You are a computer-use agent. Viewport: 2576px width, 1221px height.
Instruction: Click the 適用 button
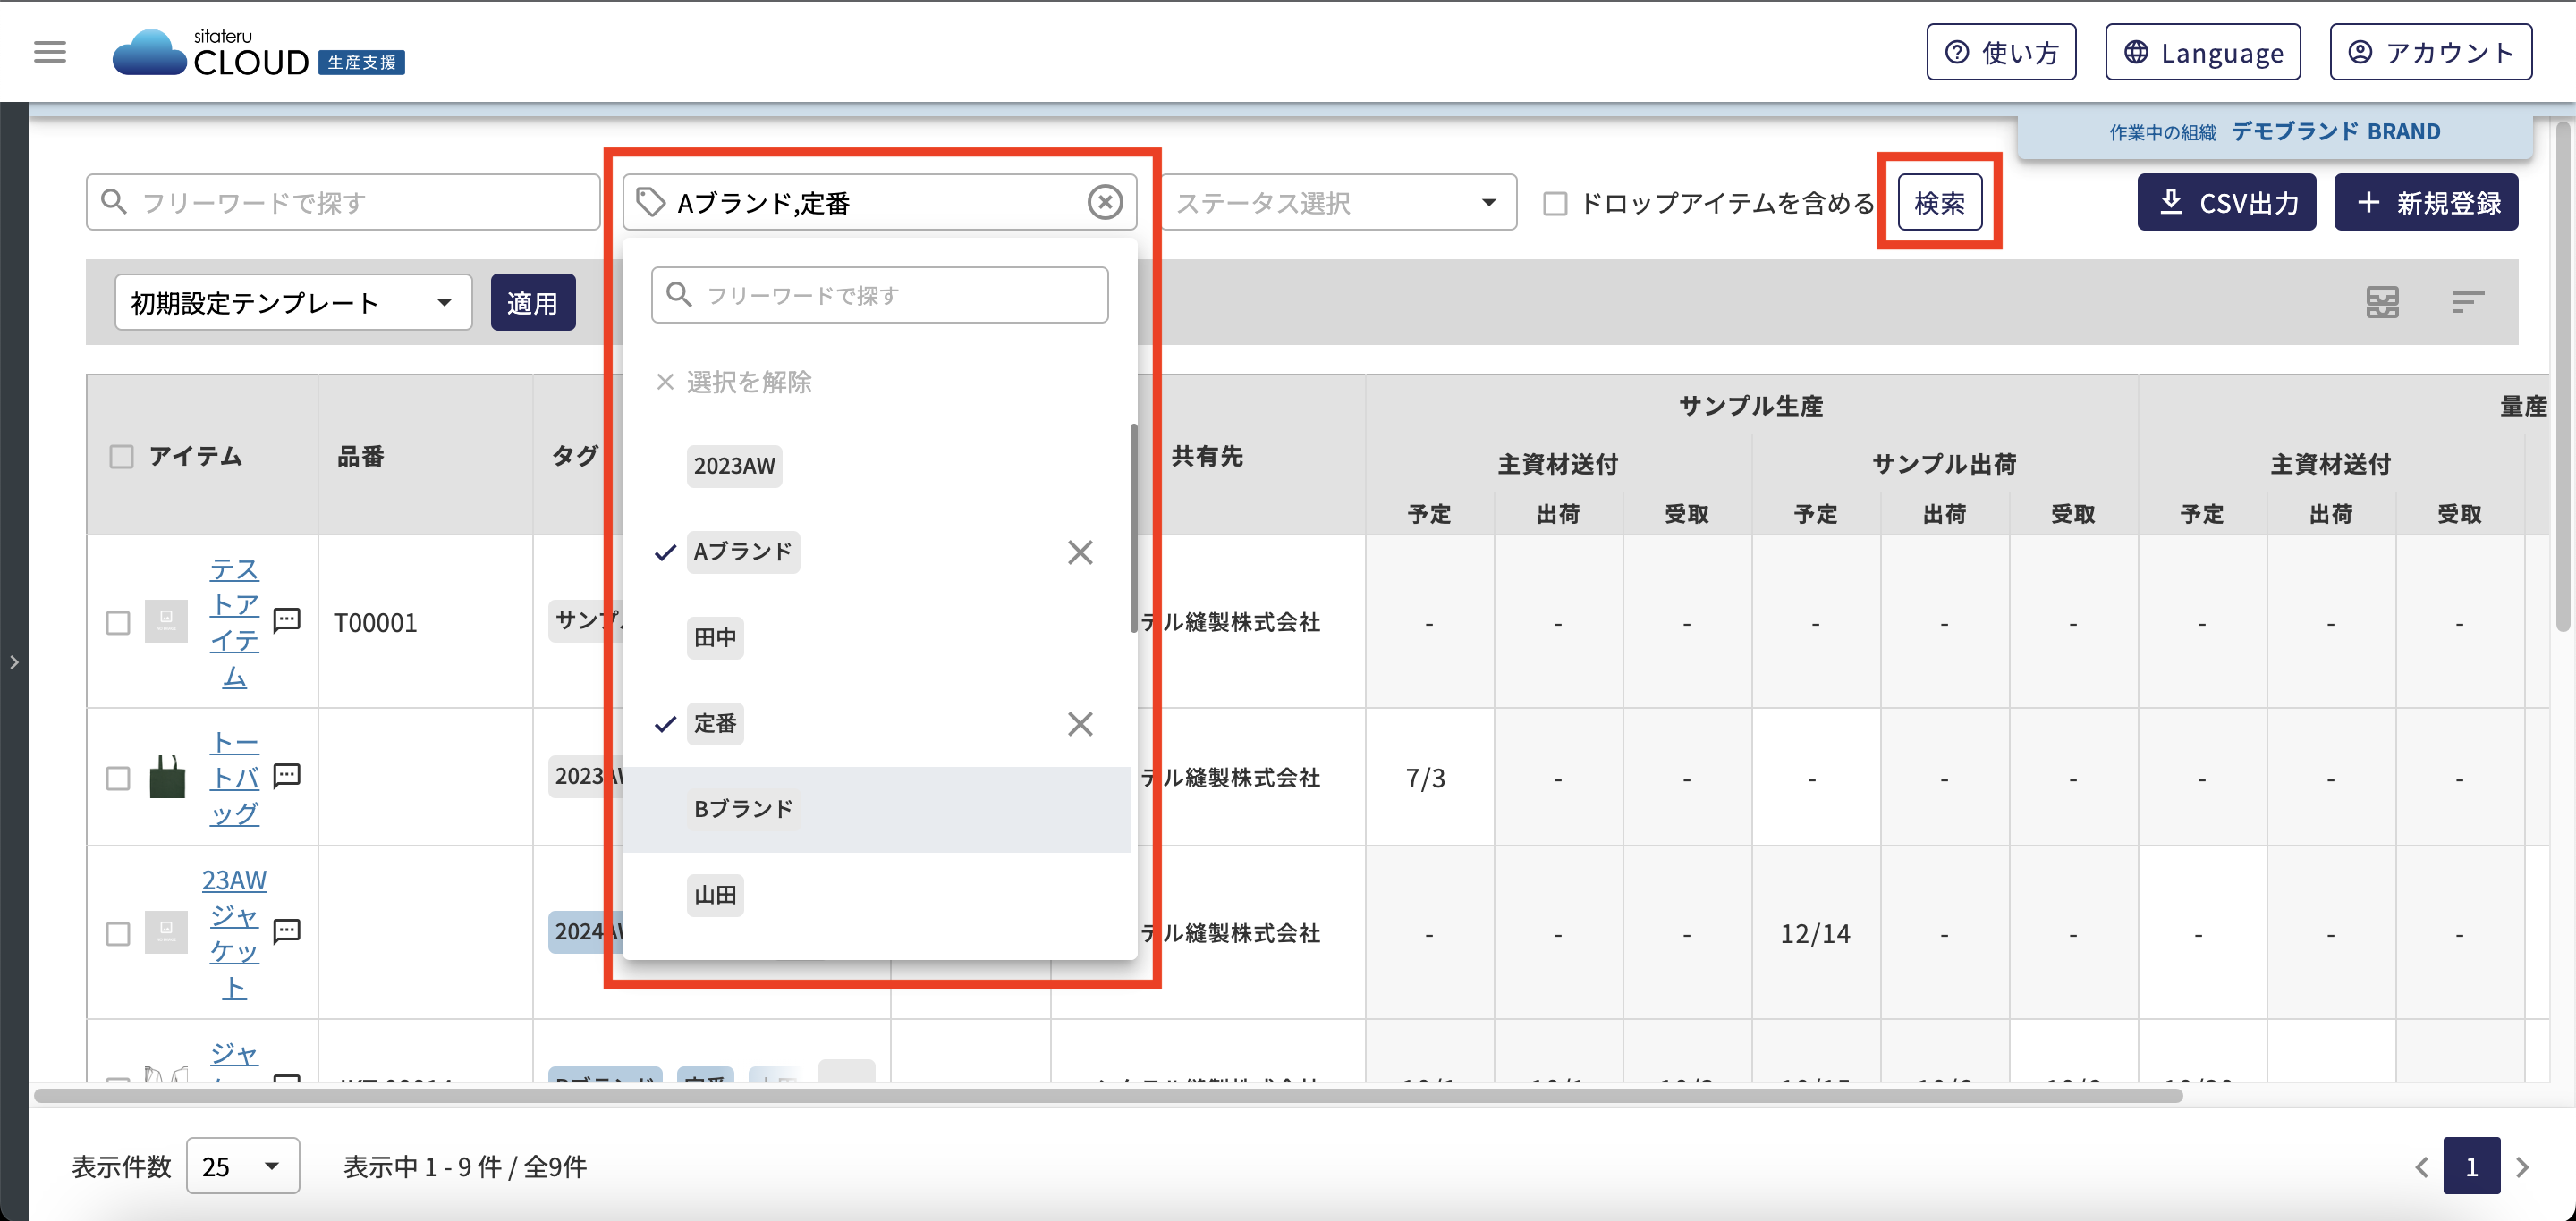click(533, 302)
